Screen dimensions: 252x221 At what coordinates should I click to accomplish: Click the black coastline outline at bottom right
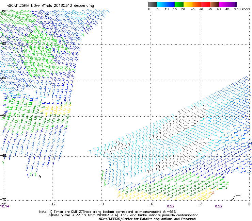pyautogui.click(x=240, y=198)
